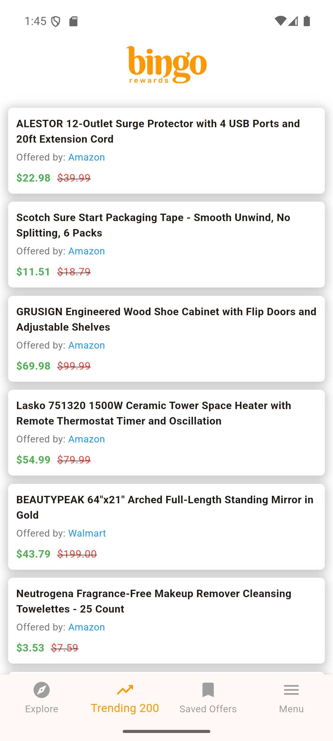Tap the shield icon in status bar
The width and height of the screenshot is (333, 741).
tap(56, 22)
